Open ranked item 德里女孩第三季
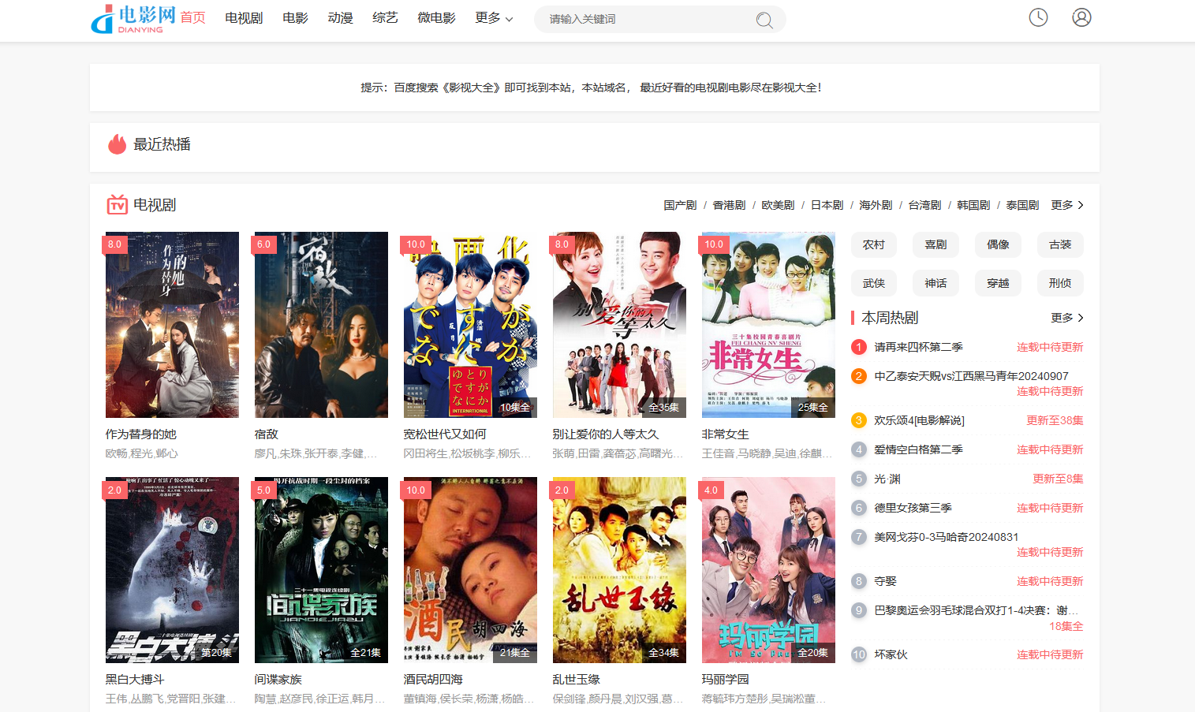This screenshot has width=1195, height=712. click(x=913, y=508)
